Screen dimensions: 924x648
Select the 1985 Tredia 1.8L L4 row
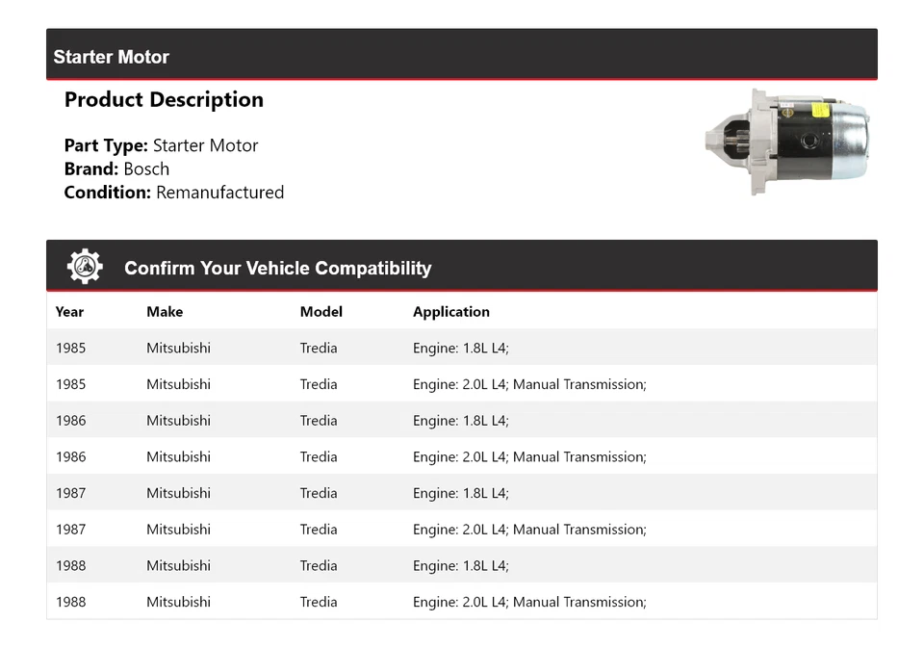461,348
